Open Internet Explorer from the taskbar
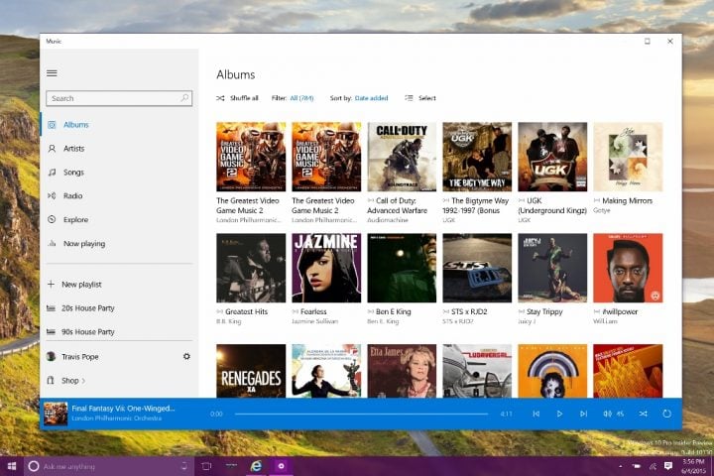The width and height of the screenshot is (714, 476). click(x=257, y=466)
